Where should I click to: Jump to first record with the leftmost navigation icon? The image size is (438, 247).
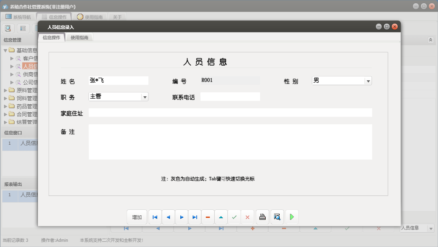pos(155,217)
